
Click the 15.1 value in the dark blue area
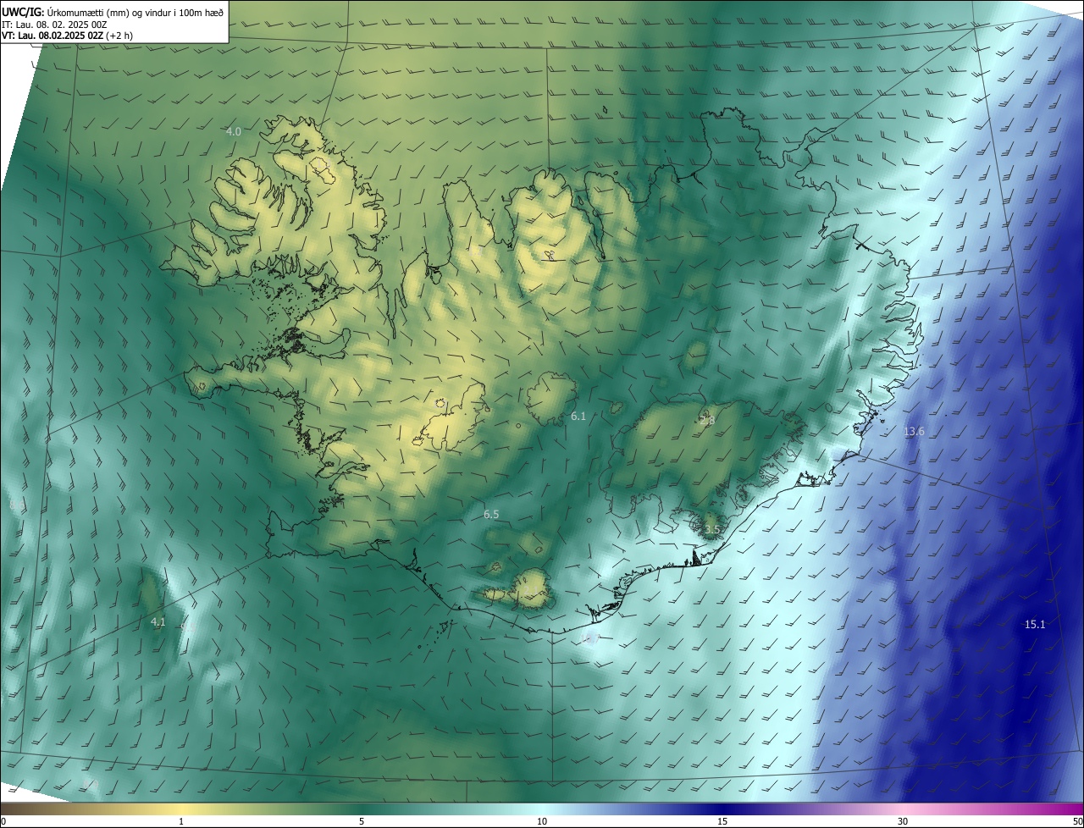[x=1035, y=625]
